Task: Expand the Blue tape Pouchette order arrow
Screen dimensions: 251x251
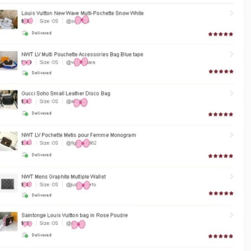Action: (x=232, y=55)
